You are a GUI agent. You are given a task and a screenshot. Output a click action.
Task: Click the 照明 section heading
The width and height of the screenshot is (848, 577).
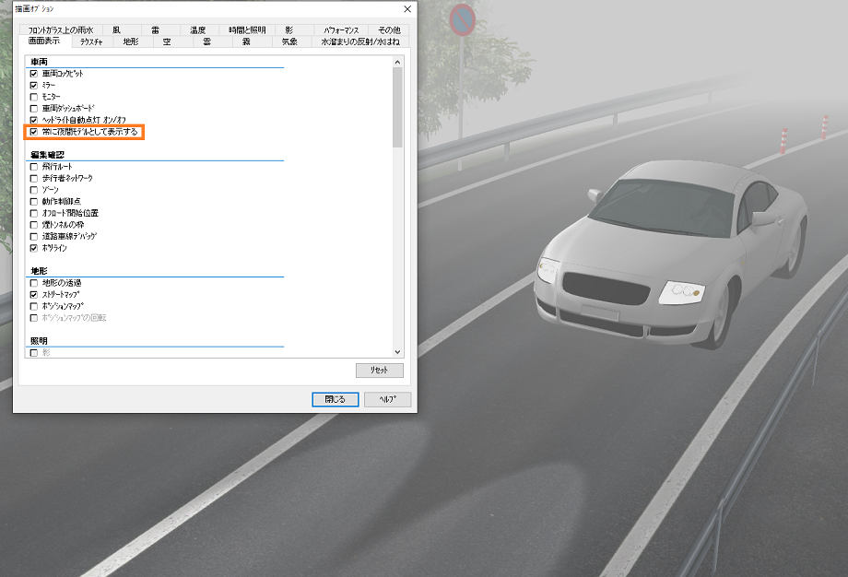pos(39,341)
